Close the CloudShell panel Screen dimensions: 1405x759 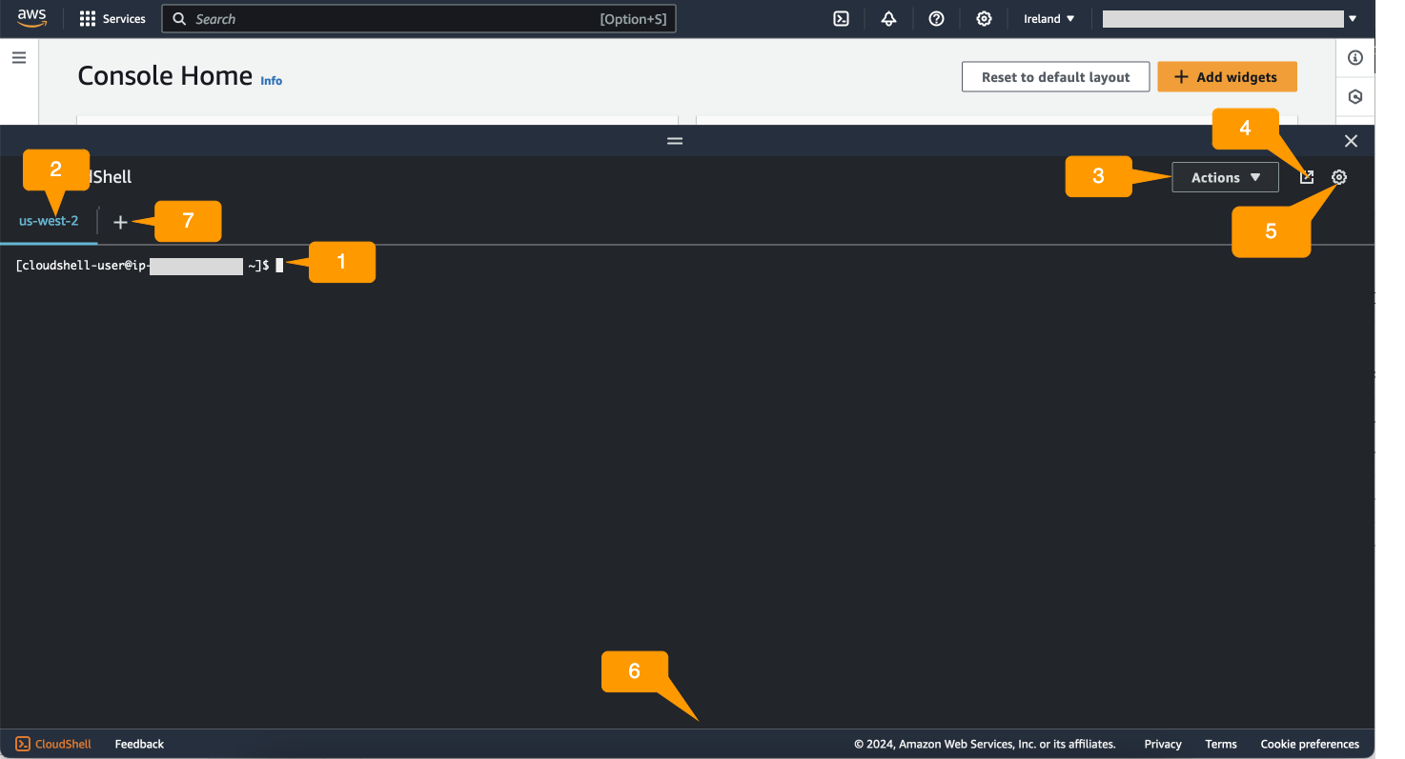(x=1351, y=141)
